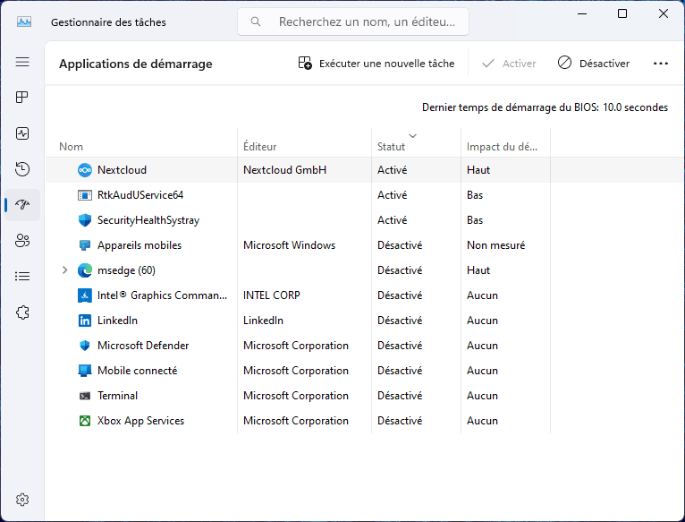Open Task Manager settings gear
This screenshot has width=685, height=522.
pos(22,500)
